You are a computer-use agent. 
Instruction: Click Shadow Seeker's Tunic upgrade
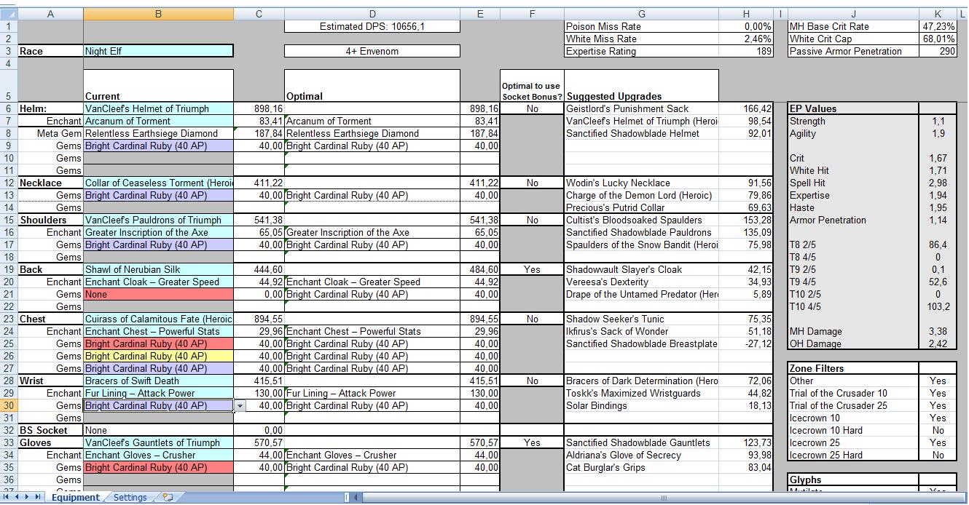642,319
